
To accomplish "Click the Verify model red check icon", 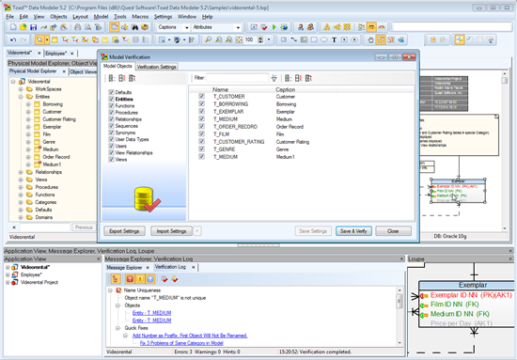I will (x=264, y=27).
